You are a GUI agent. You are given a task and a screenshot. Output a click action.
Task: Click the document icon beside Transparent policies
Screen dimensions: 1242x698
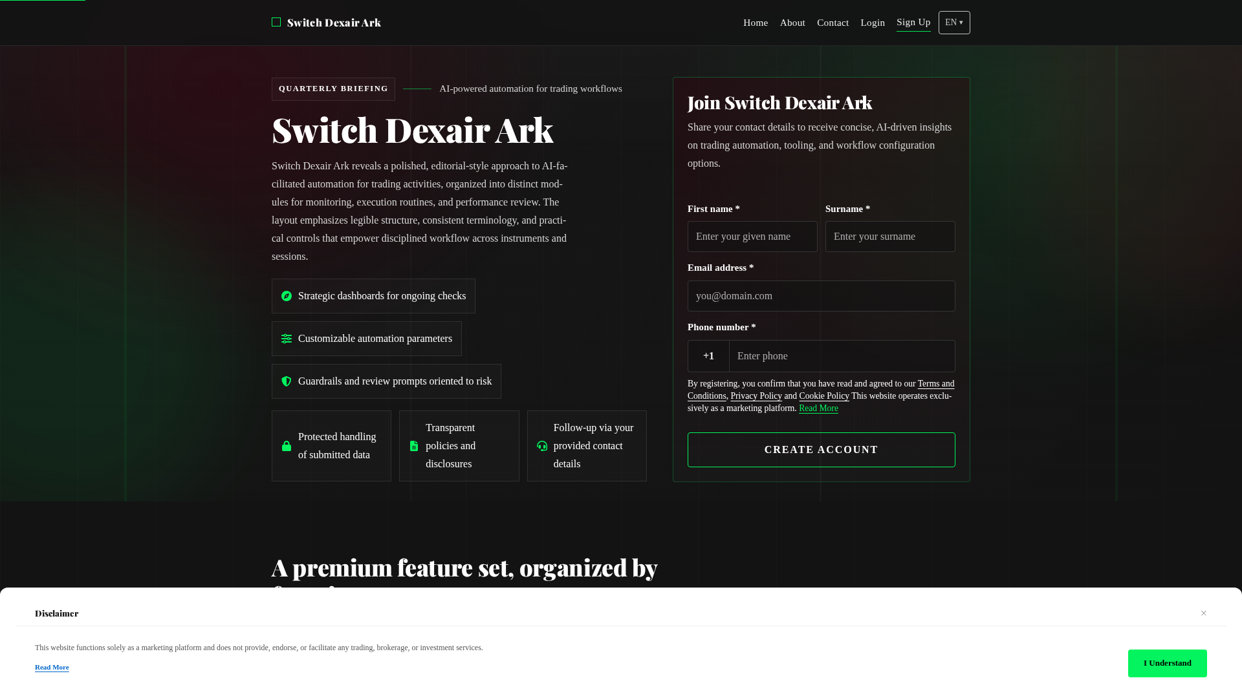click(x=414, y=446)
